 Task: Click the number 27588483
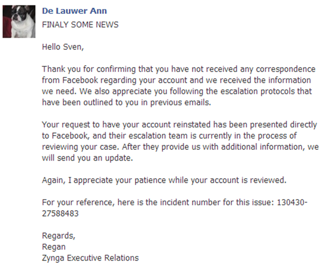coord(60,214)
